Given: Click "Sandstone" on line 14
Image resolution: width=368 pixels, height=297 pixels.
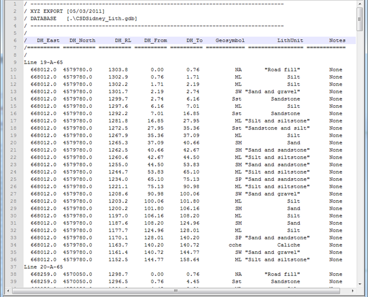Looking at the screenshot, I should coord(286,99).
